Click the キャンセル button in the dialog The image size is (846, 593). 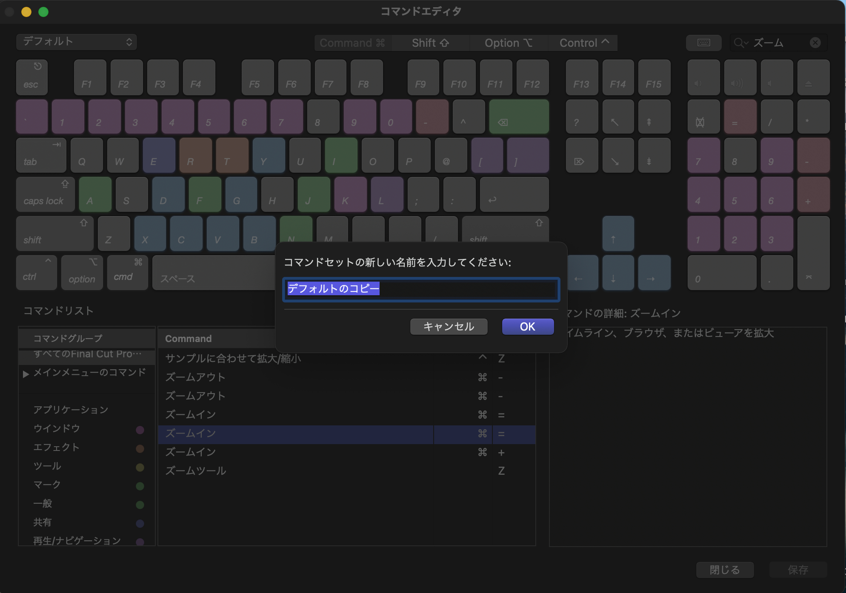coord(449,327)
